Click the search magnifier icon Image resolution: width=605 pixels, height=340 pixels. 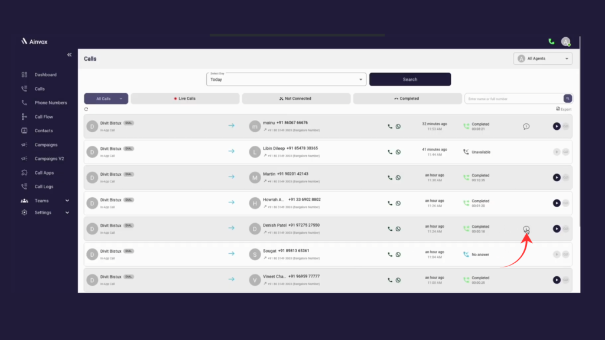pos(567,98)
